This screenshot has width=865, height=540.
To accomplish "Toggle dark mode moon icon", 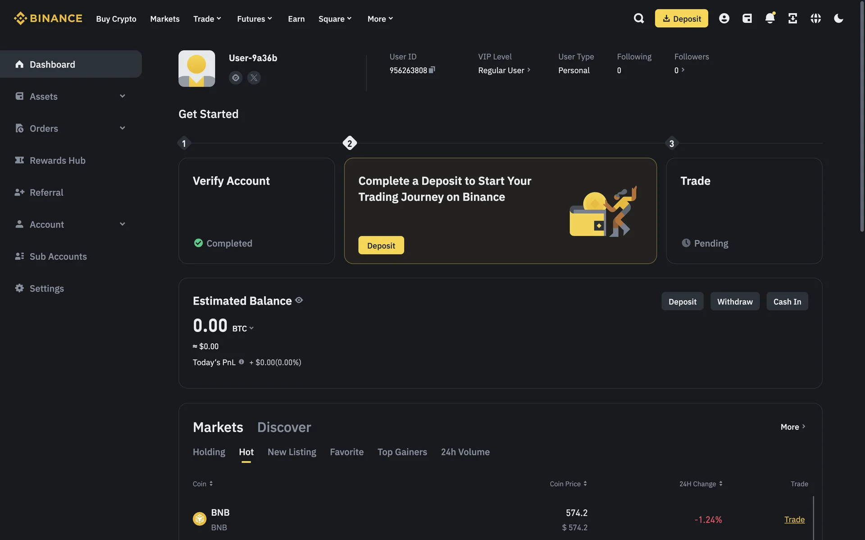I will 838,18.
